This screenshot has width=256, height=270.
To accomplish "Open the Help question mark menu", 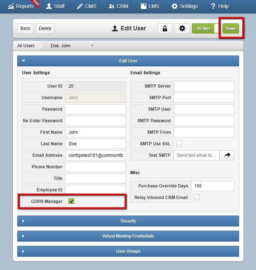I will coord(213,6).
